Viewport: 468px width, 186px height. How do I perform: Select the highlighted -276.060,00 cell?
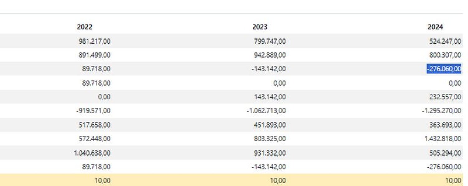click(x=444, y=69)
